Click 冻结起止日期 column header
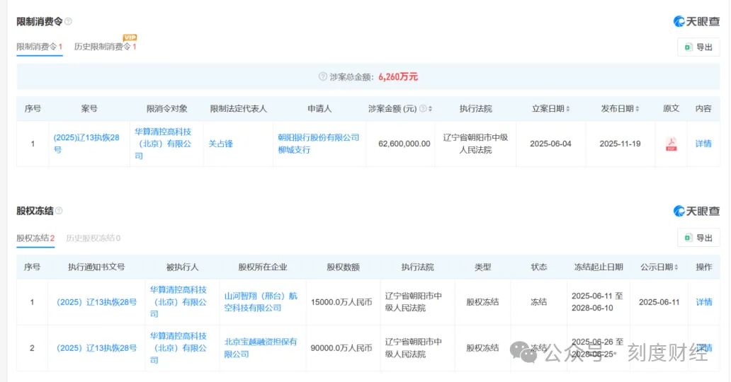The width and height of the screenshot is (731, 382). tap(599, 267)
